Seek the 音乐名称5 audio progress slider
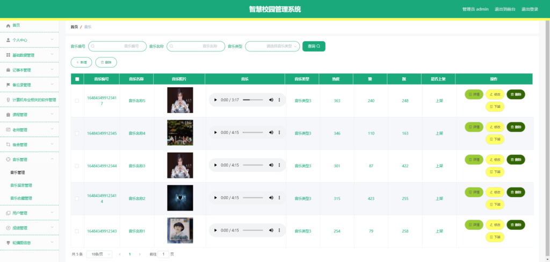 pos(253,100)
